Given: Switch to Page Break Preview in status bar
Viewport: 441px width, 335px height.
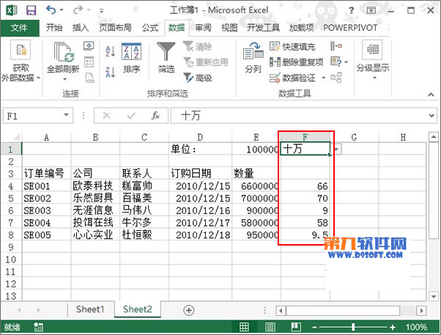Looking at the screenshot, I should (x=296, y=327).
